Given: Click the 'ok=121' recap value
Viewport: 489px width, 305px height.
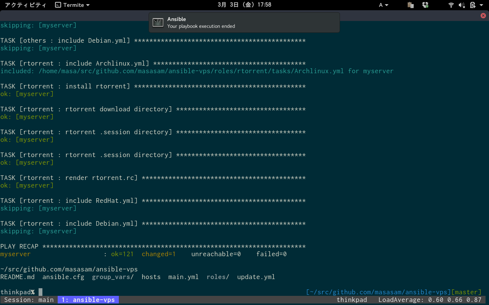Looking at the screenshot, I should pos(122,254).
